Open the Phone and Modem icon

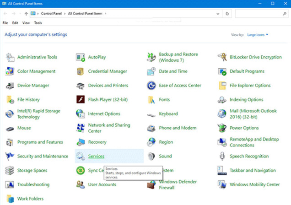coord(151,128)
